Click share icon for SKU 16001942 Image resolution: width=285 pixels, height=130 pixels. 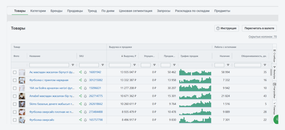pyautogui.click(x=81, y=72)
